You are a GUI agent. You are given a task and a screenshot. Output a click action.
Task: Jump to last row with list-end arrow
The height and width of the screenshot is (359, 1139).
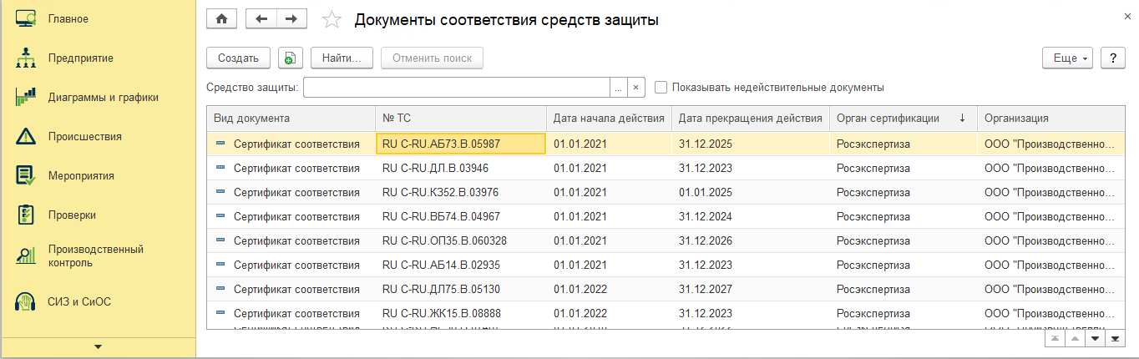1114,339
